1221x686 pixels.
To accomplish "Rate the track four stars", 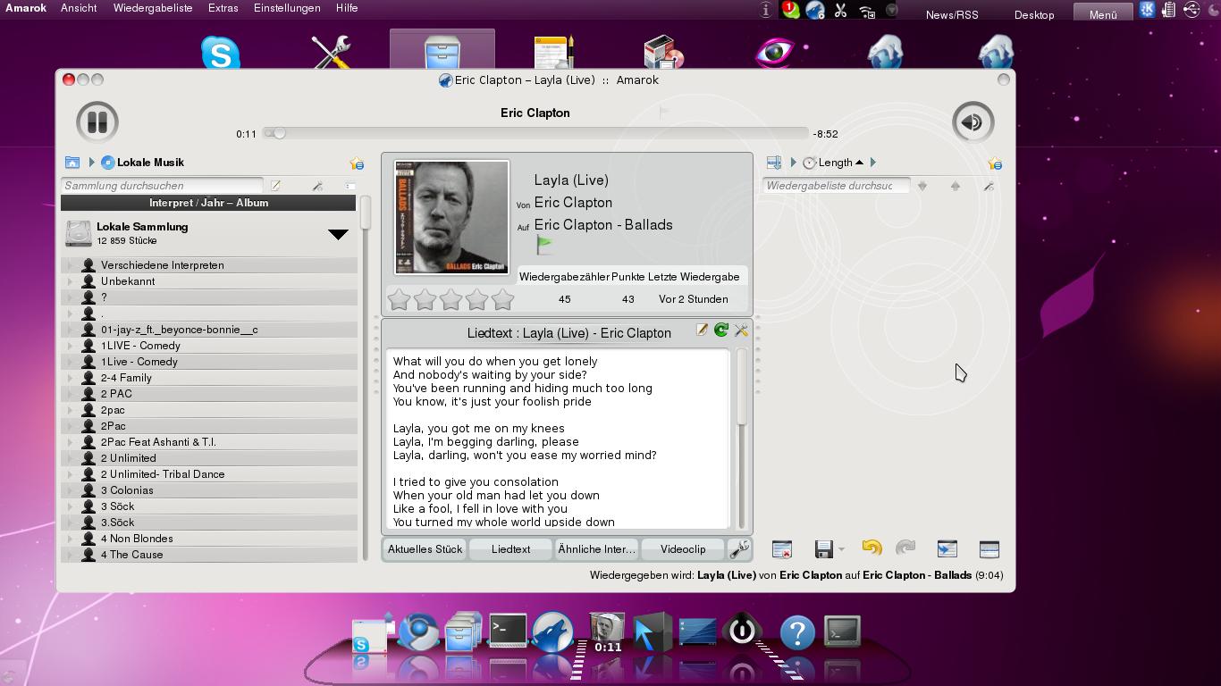I will tap(476, 299).
